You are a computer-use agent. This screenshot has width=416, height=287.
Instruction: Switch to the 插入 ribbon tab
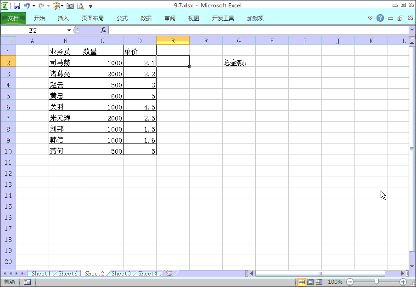(63, 18)
